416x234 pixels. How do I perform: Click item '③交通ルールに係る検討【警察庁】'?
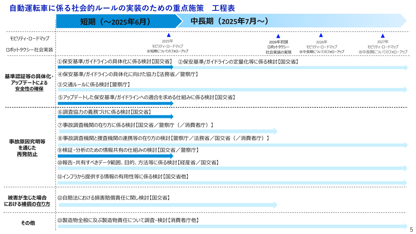pos(94,85)
